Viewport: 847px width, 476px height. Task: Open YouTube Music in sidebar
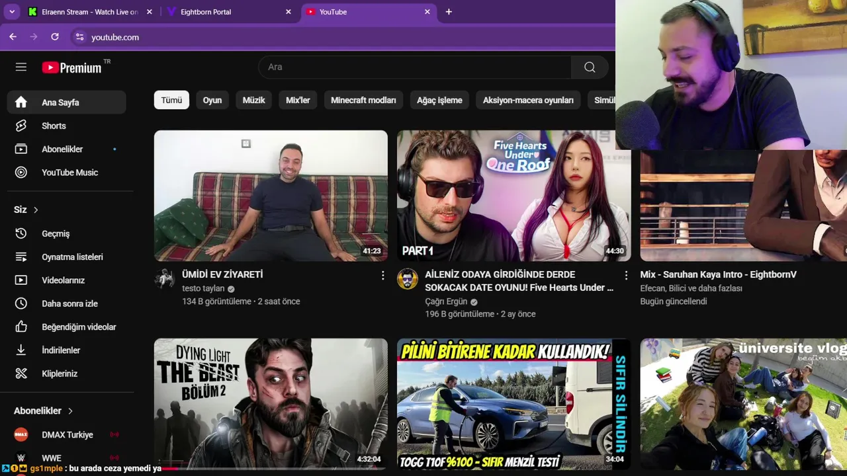tap(66, 173)
